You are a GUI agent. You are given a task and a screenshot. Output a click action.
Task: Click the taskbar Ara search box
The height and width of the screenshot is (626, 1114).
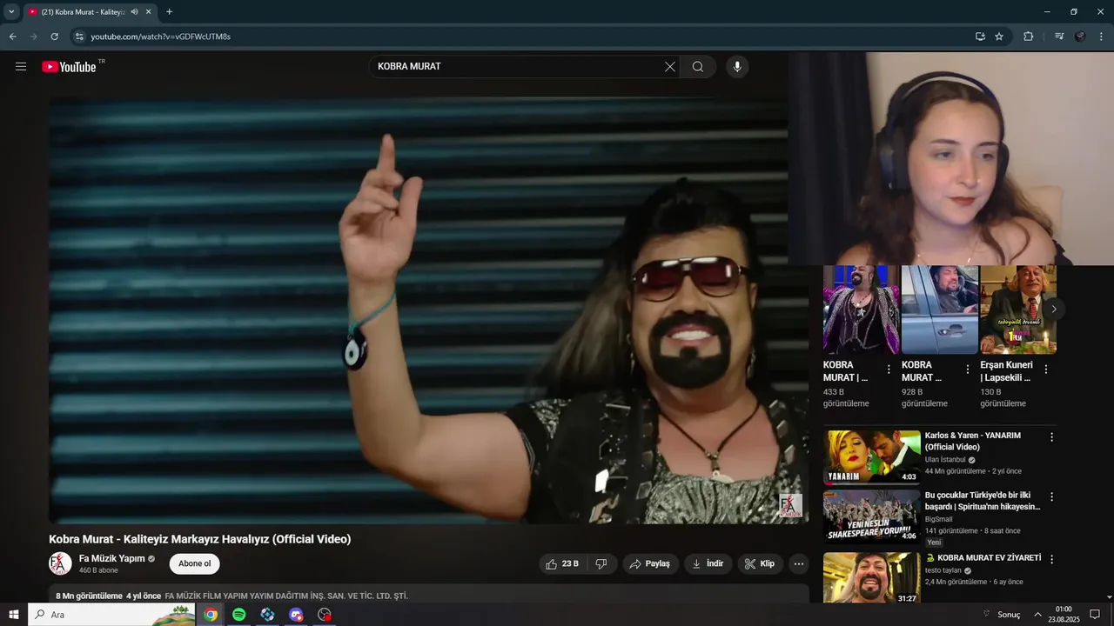111,615
